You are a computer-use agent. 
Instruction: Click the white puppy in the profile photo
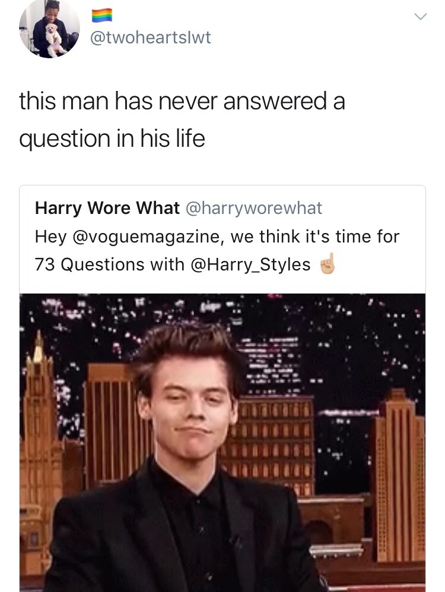coord(53,37)
